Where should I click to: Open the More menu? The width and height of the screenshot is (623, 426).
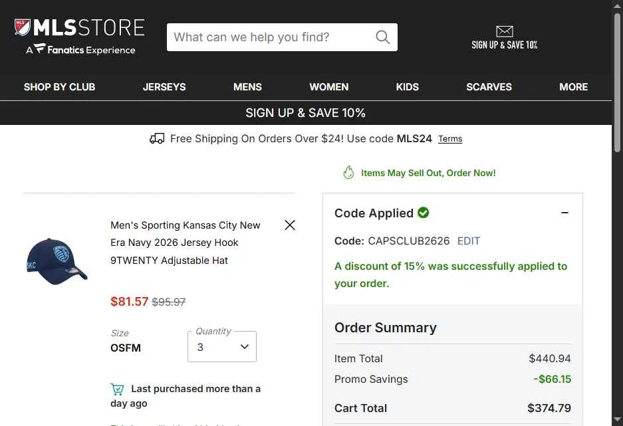coord(574,87)
